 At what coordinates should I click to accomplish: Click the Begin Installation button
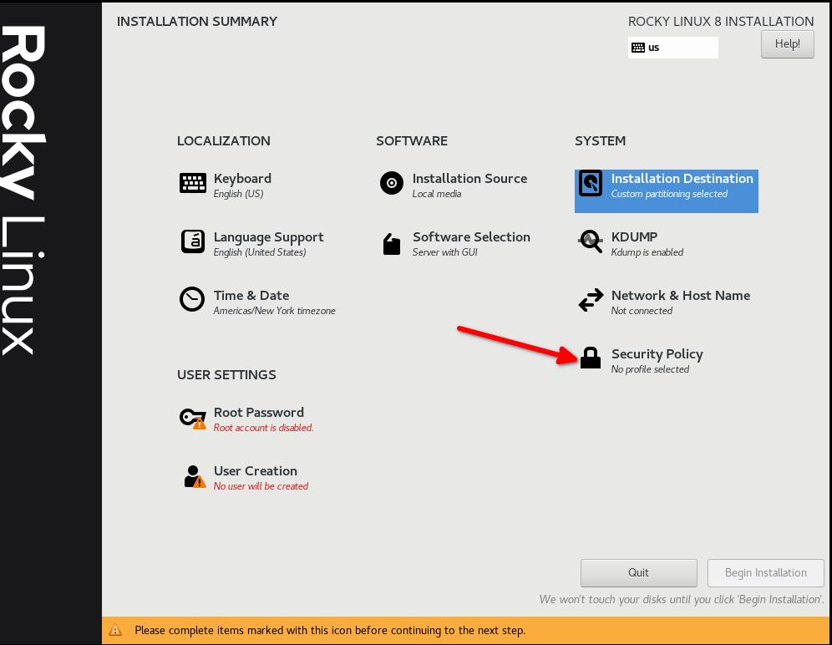(x=765, y=572)
